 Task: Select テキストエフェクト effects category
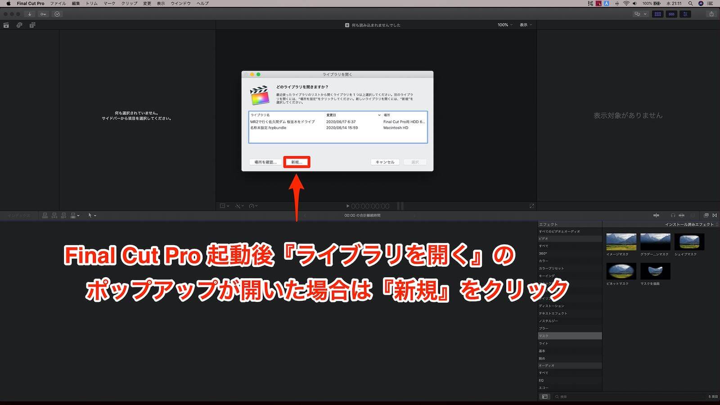(570, 313)
